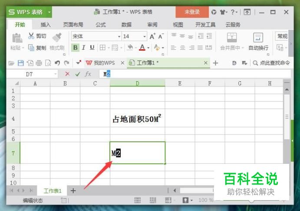300x211 pixels.
Task: Click the redo arrow icon
Action: point(66,63)
